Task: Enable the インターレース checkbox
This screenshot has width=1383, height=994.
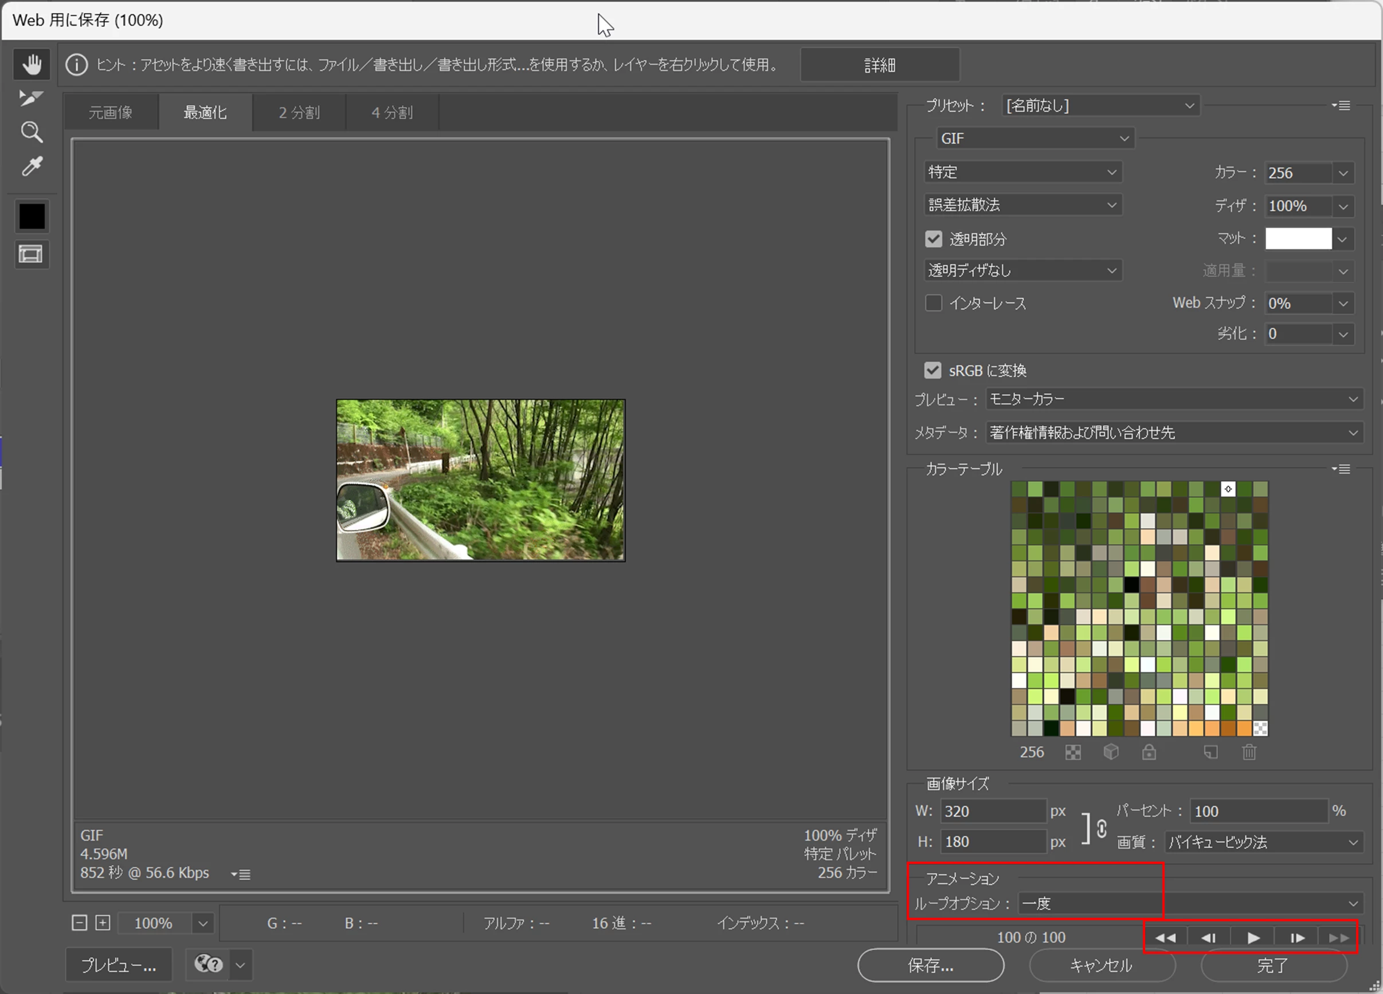Action: click(934, 303)
